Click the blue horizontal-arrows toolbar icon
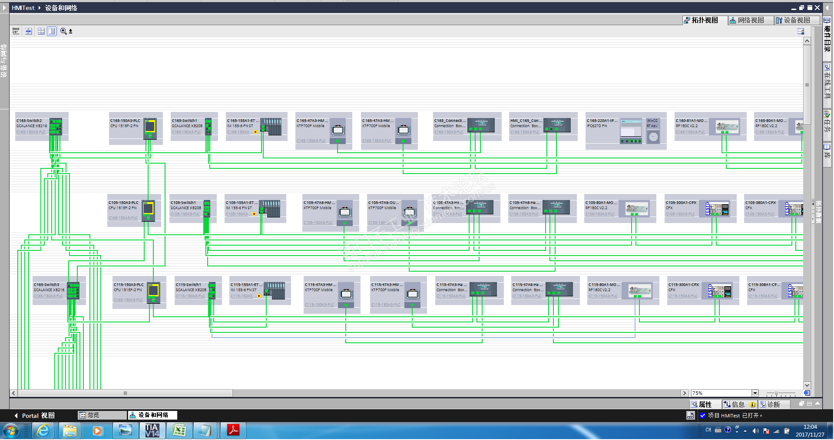This screenshot has height=440, width=834. [x=29, y=31]
